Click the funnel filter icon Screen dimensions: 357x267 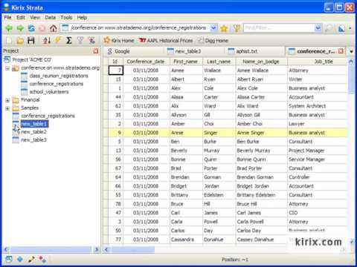[80, 40]
